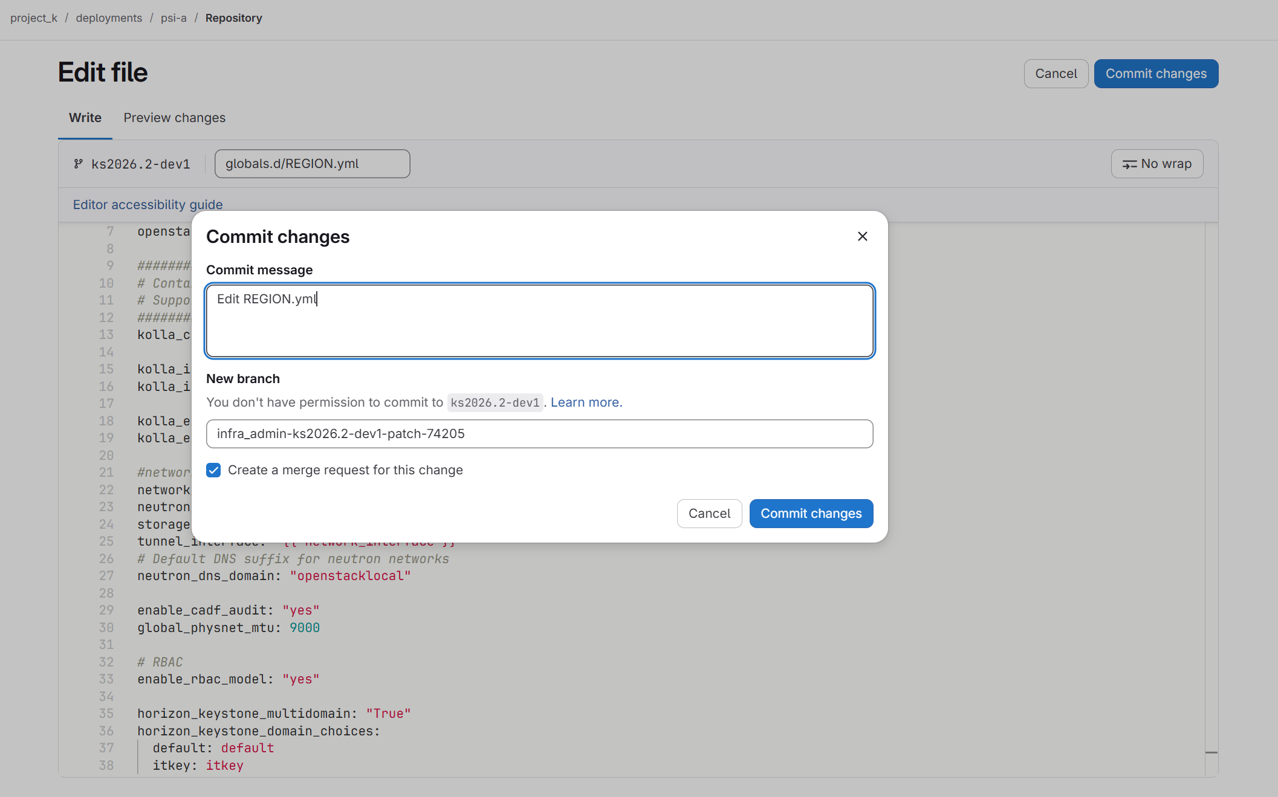
Task: Click horizon_keystone_domain_choices line
Action: (x=259, y=731)
